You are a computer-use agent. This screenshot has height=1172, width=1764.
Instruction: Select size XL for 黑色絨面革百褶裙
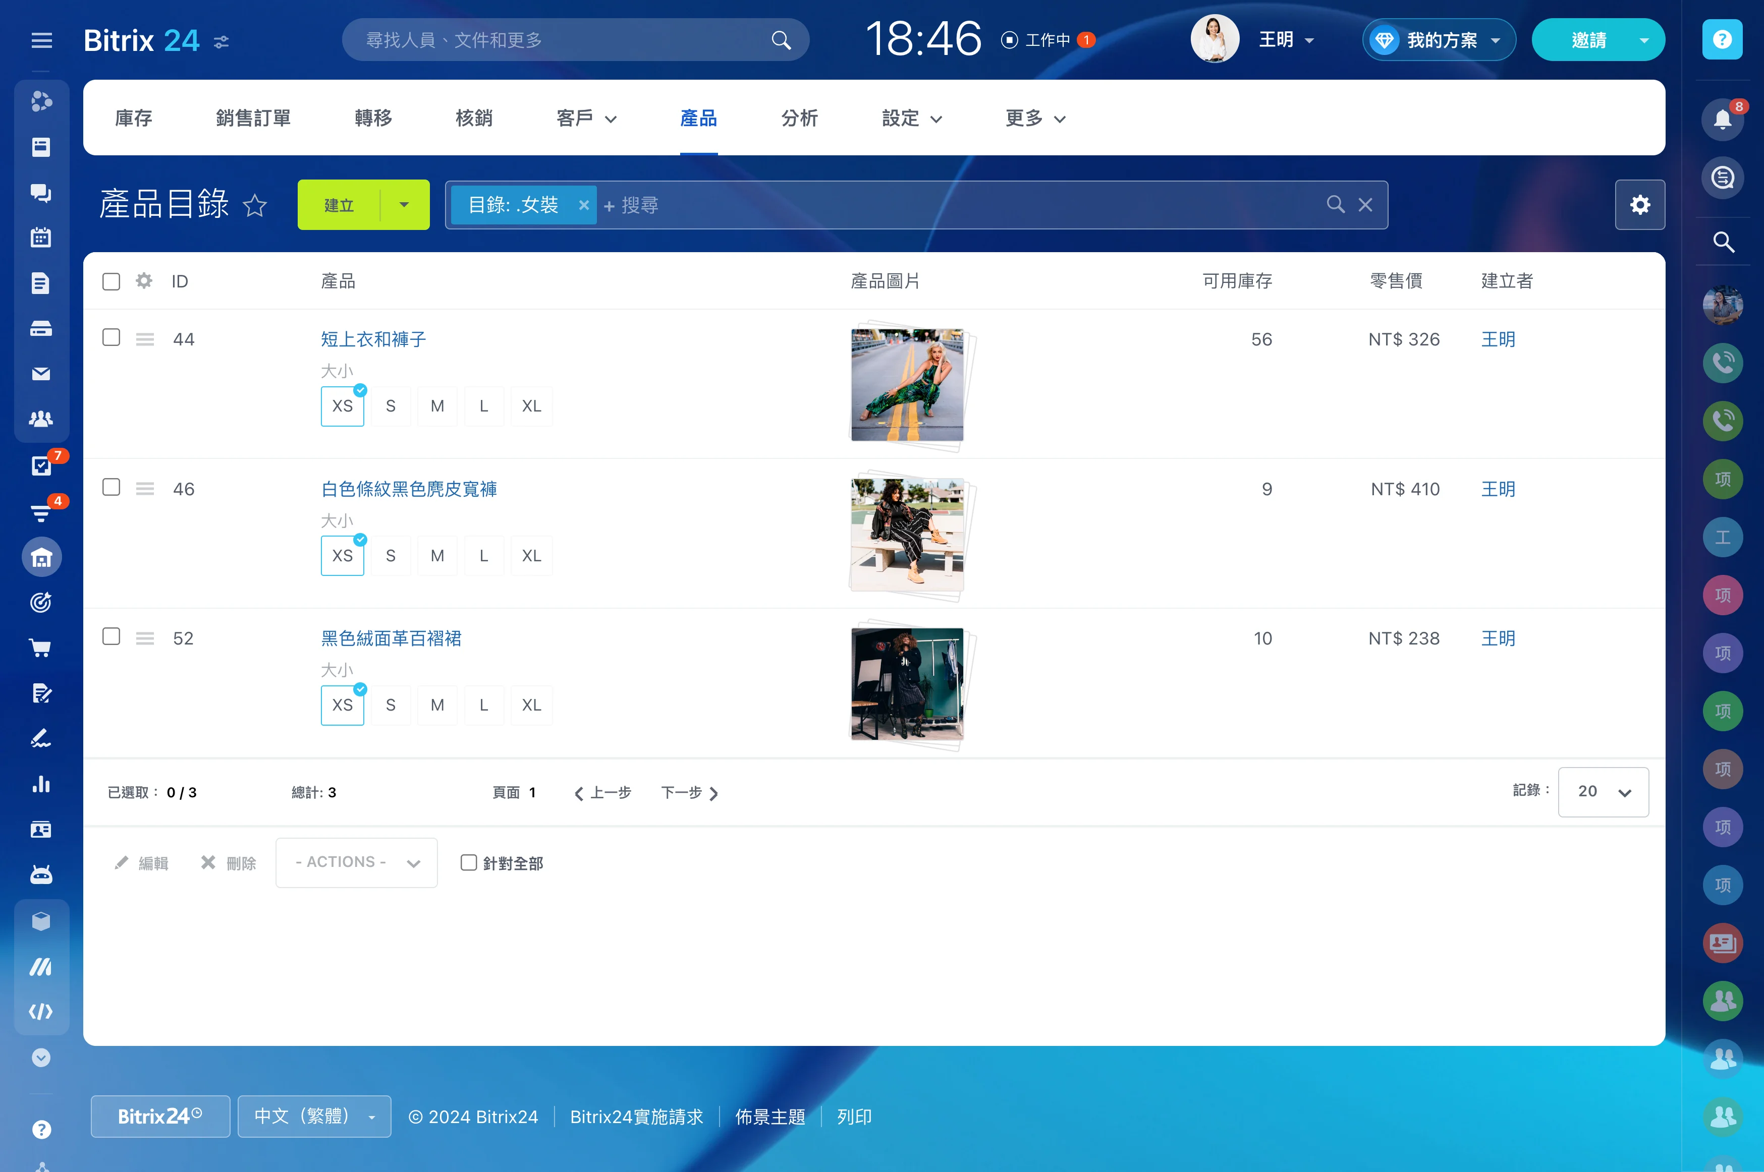(532, 705)
